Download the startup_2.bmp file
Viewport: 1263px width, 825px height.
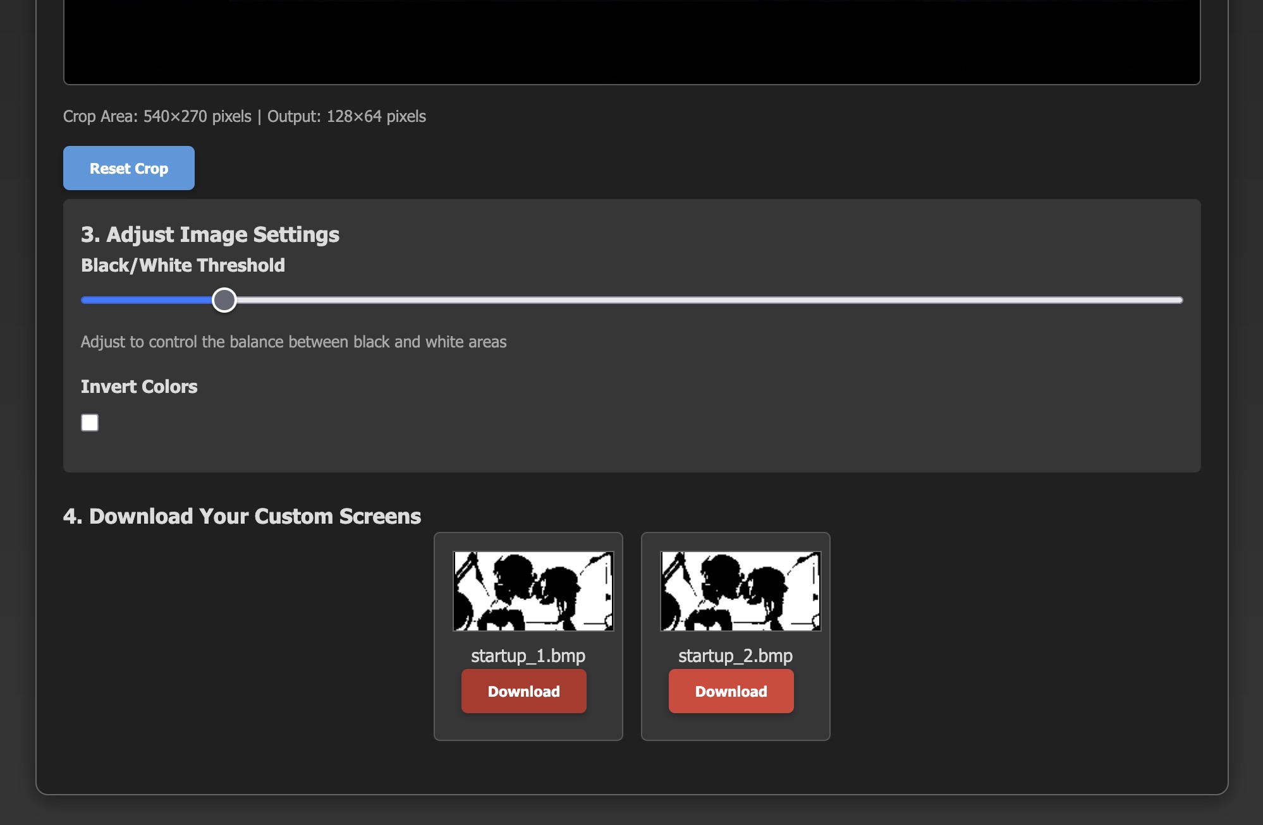click(731, 691)
